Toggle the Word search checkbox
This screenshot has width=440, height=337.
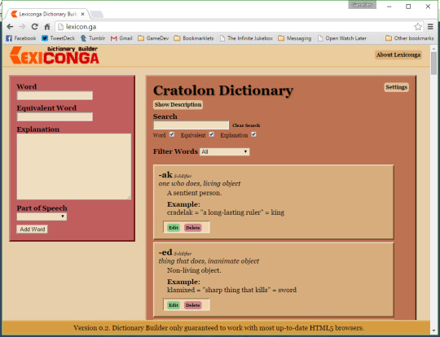point(172,134)
